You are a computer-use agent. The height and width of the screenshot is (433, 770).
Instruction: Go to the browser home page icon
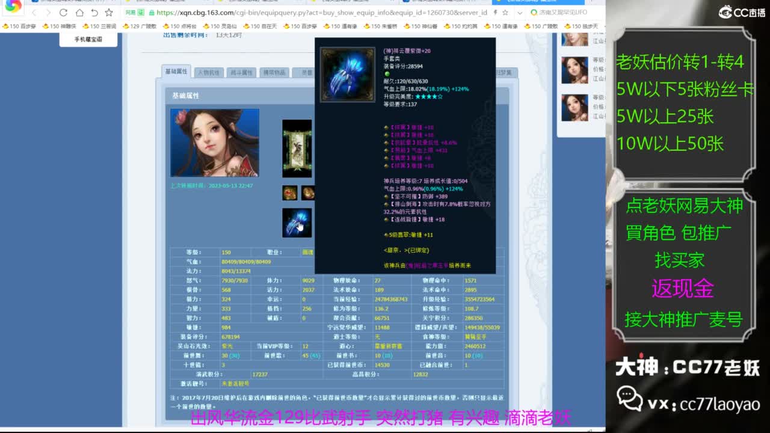(79, 13)
